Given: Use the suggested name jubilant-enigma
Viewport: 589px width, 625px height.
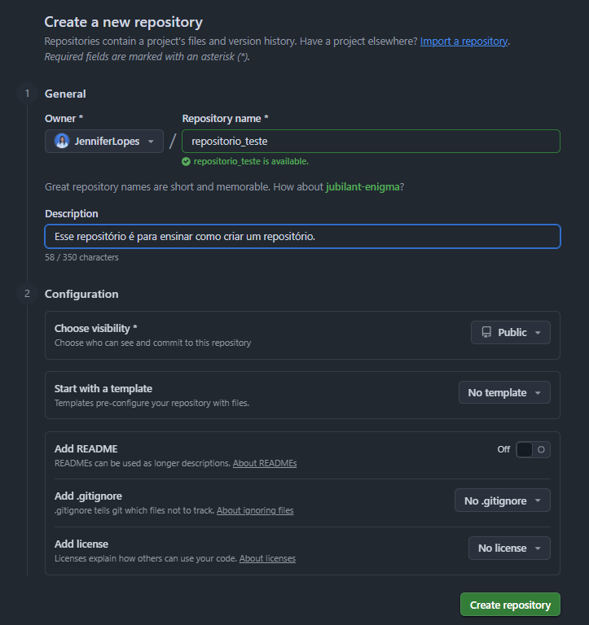Looking at the screenshot, I should (x=363, y=187).
